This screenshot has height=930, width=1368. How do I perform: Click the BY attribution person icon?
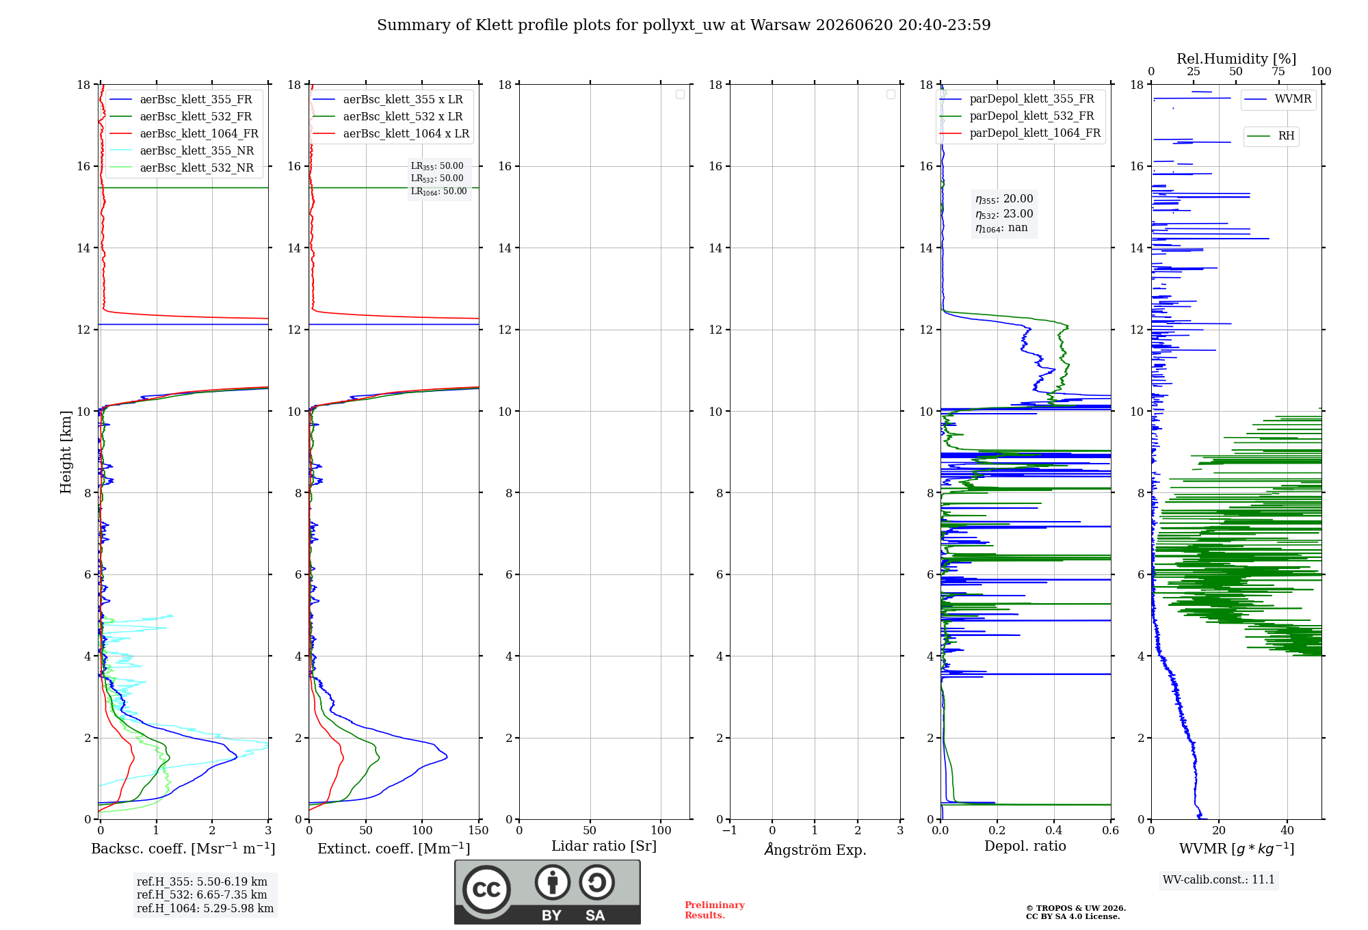[x=553, y=882]
